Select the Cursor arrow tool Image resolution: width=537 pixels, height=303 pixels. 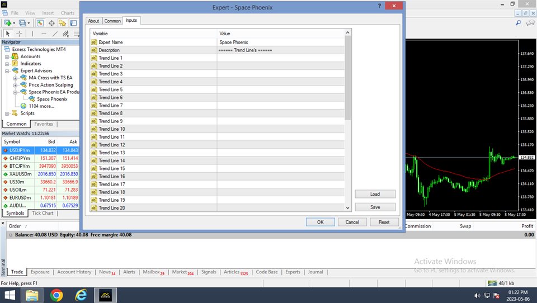point(8,34)
